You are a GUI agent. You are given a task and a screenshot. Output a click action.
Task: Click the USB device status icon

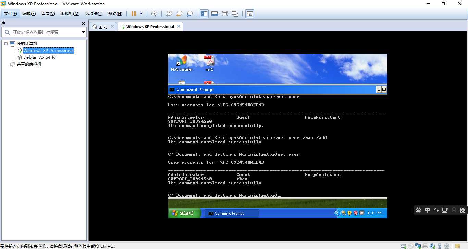point(440,246)
